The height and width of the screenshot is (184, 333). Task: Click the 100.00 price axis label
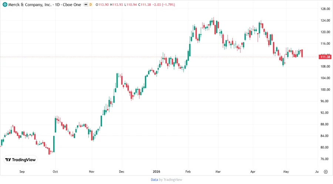[x=325, y=89]
